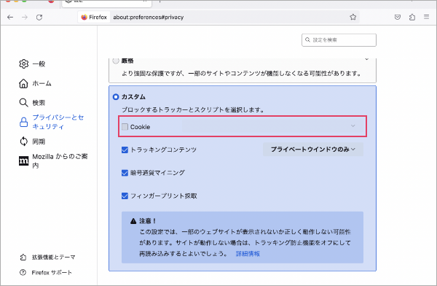Click the Mozilla m logo icon
Screen dimensions: 437x286
pos(24,161)
